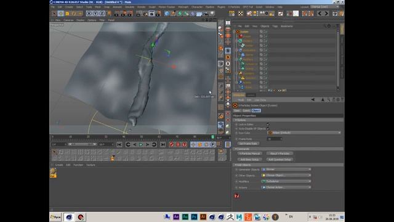
Task: Open Photoshop from taskbar
Action: pyautogui.click(x=194, y=217)
